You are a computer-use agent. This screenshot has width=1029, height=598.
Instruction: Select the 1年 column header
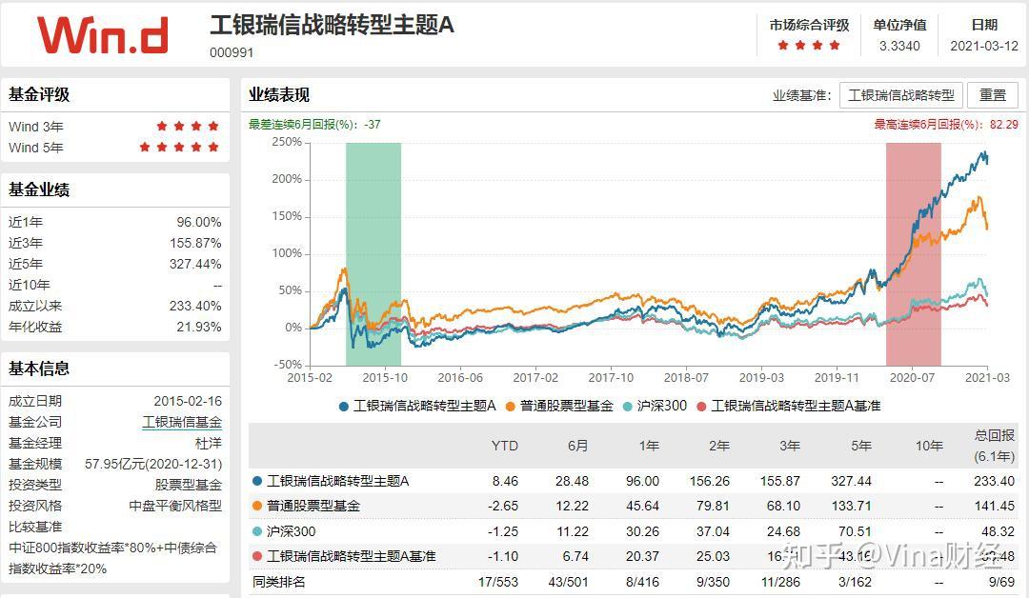649,446
